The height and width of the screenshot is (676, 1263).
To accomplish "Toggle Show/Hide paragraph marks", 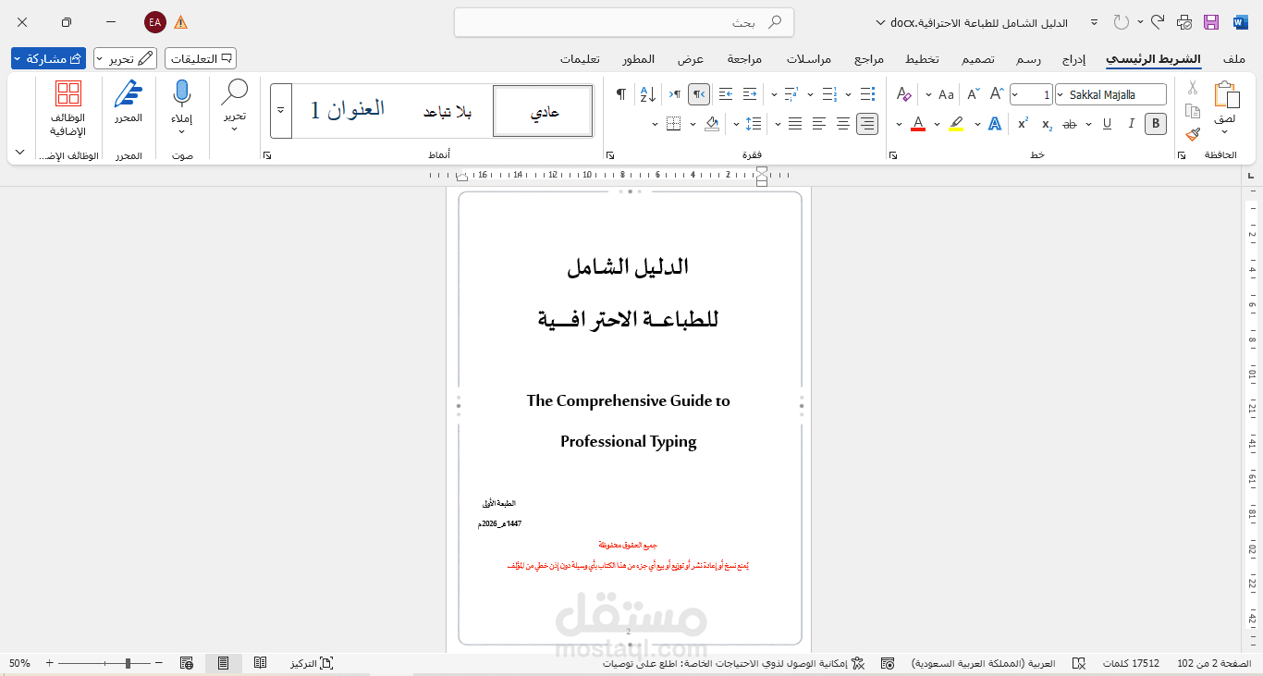I will [621, 94].
